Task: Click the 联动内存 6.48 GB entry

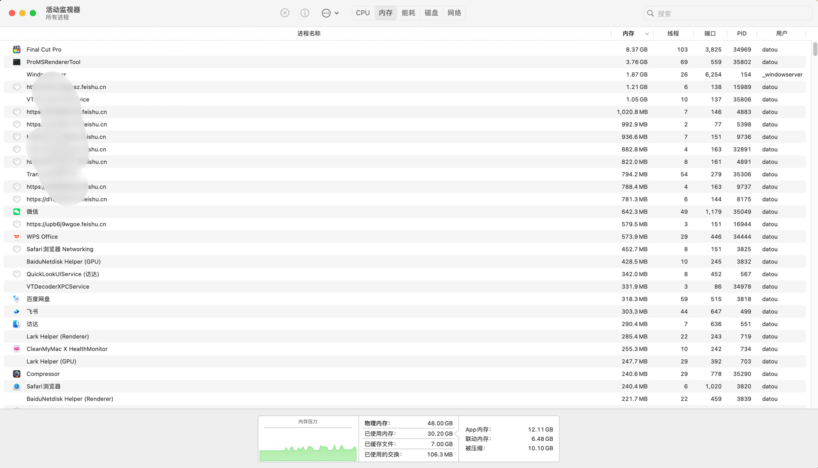Action: (509, 439)
